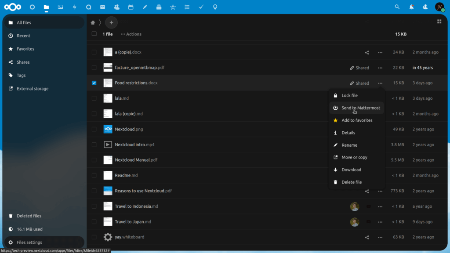Open the Tags view

(44, 76)
